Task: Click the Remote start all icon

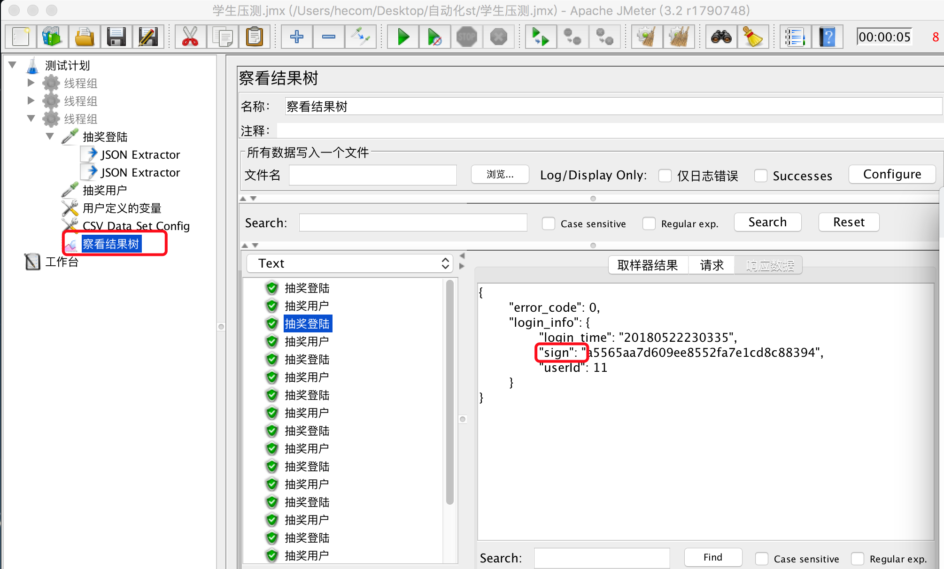Action: [541, 37]
